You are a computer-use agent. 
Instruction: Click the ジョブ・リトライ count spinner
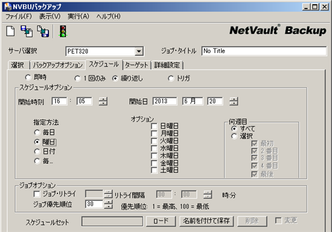point(108,194)
